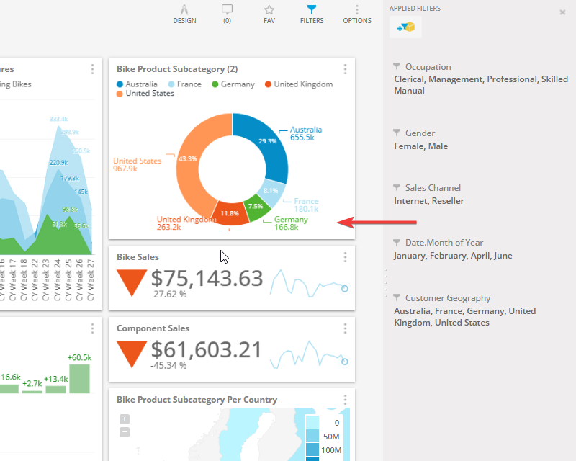Open Bike Product Subcategory tile menu
The image size is (576, 461).
[x=345, y=69]
